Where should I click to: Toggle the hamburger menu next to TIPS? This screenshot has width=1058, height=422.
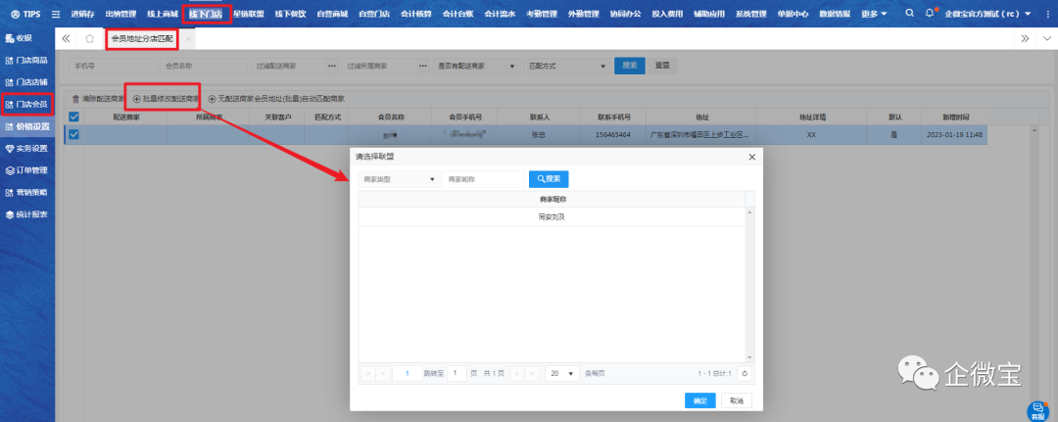tap(55, 14)
